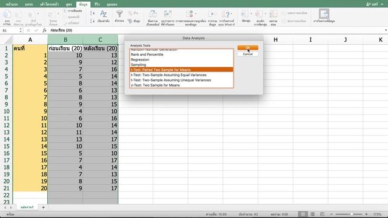Select t-Test: Paired Two Sample for Means
The image size is (388, 218).
pos(181,70)
